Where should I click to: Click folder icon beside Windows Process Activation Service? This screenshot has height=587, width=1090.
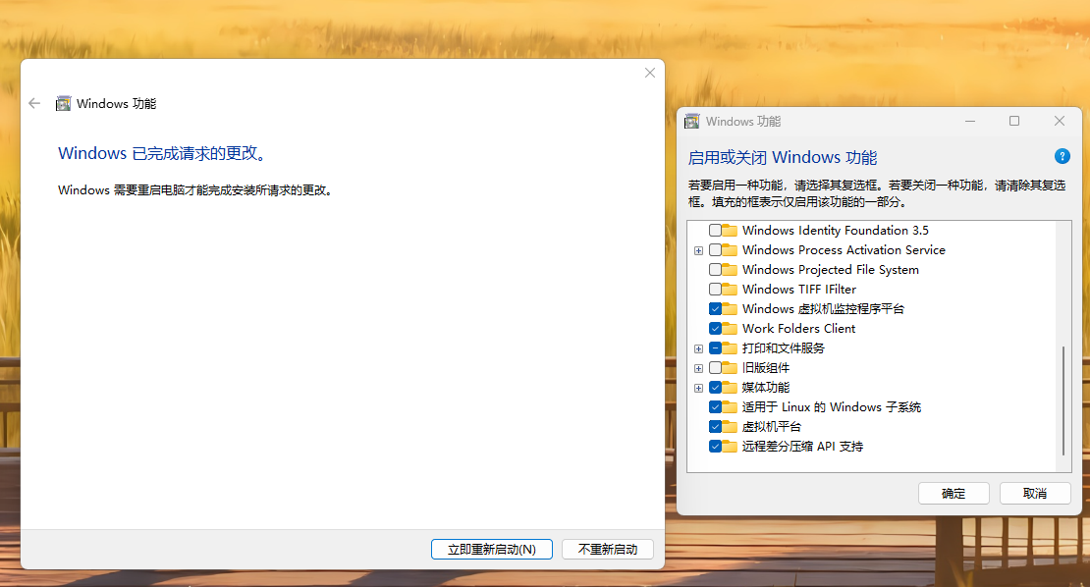click(730, 250)
